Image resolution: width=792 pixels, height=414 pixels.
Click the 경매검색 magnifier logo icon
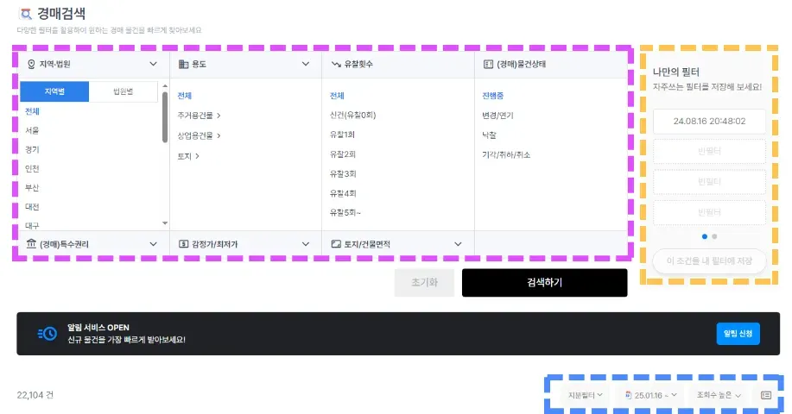tap(25, 14)
